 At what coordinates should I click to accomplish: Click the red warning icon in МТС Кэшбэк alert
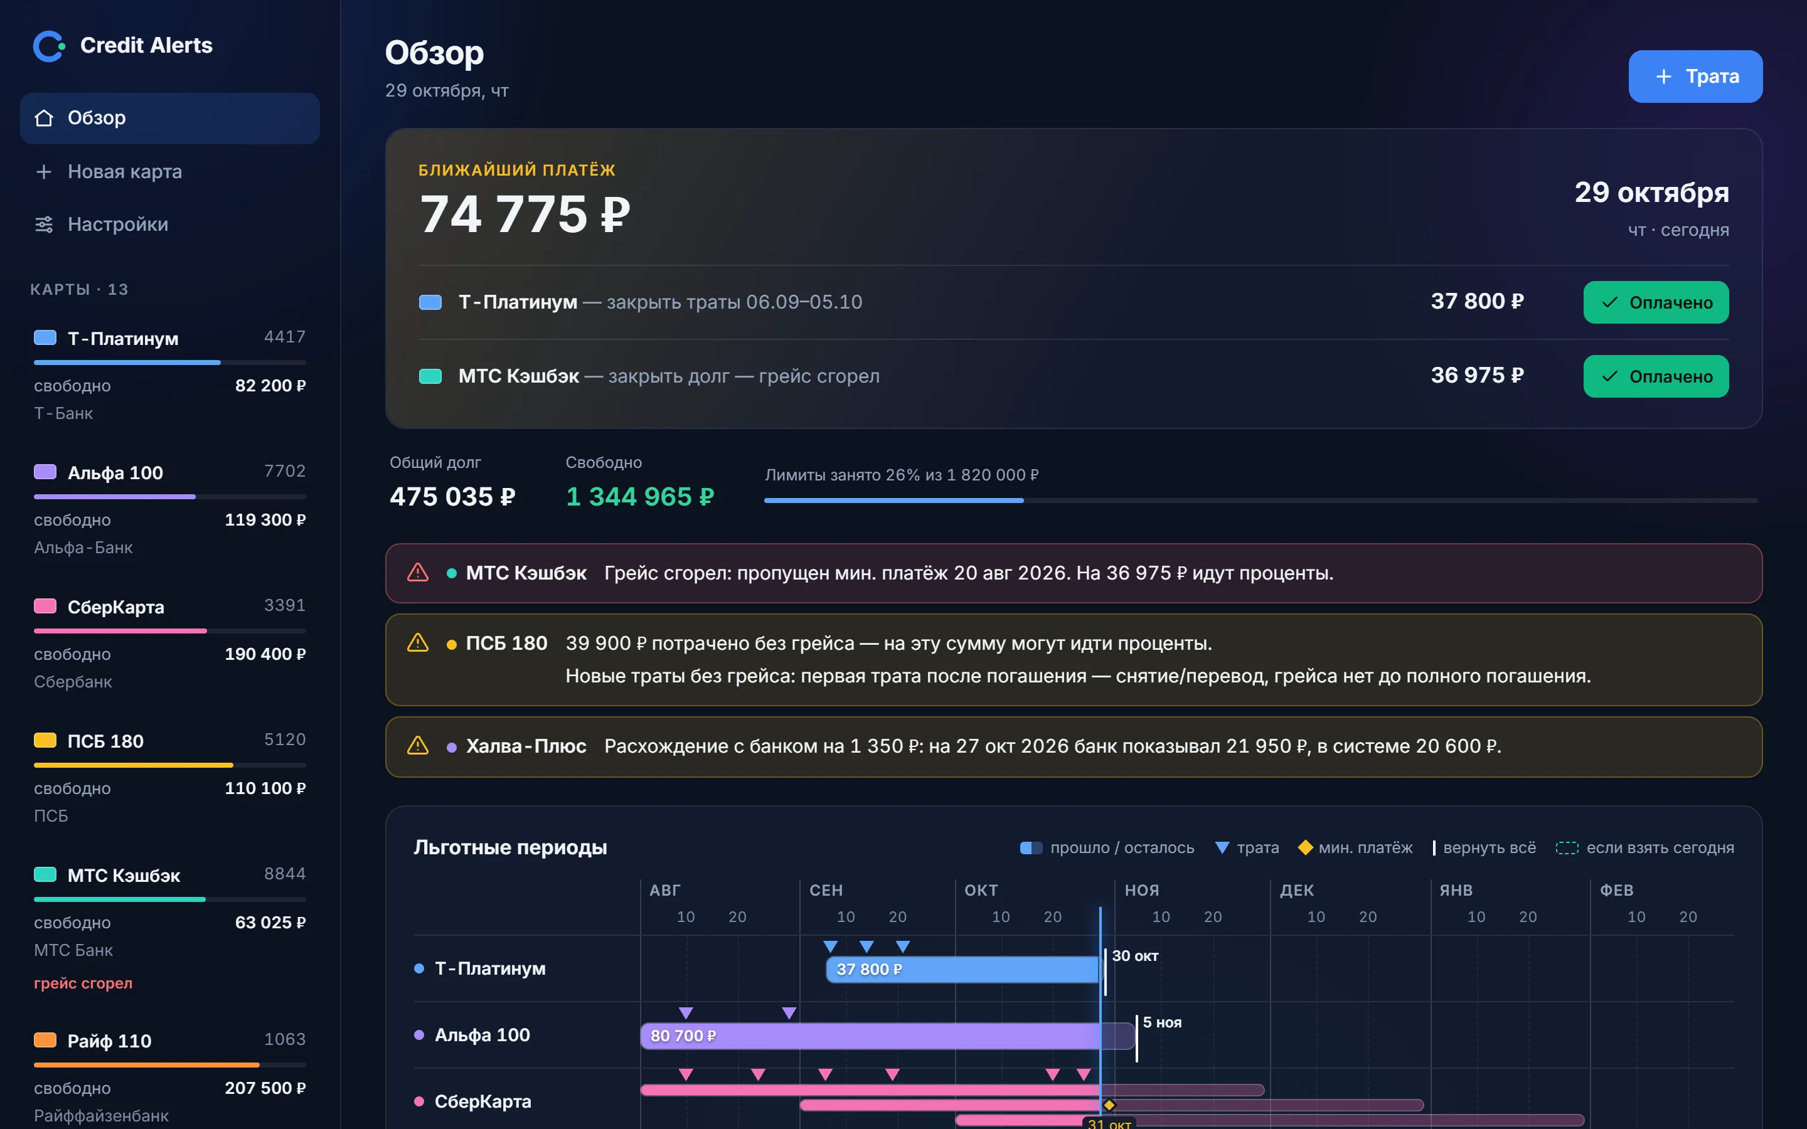(x=417, y=573)
